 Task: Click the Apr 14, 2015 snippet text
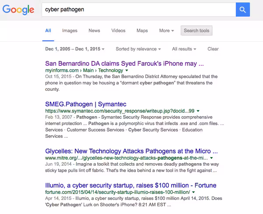pos(134,202)
